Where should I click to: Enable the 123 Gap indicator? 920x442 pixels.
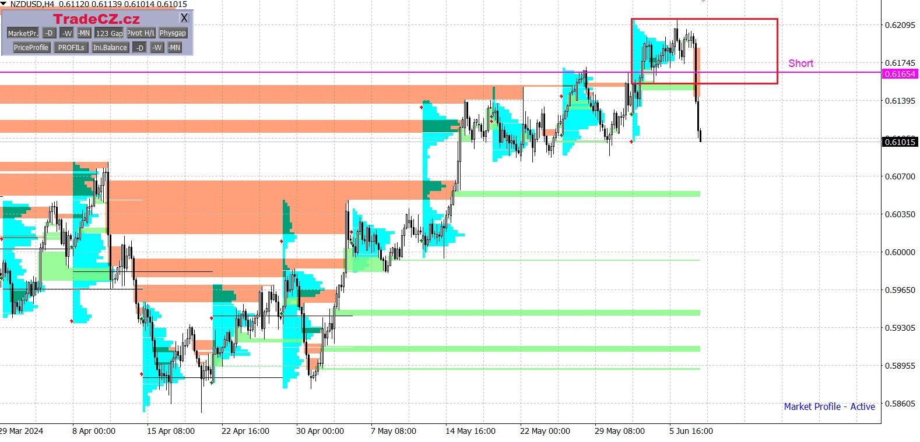pos(109,33)
